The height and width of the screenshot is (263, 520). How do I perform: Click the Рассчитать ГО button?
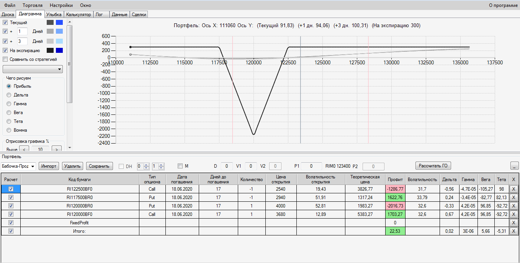point(433,166)
